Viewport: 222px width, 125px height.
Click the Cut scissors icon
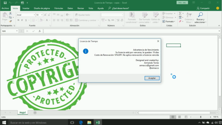10,13
